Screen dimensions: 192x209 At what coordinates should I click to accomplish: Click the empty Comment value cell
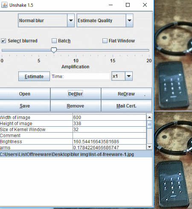click(110, 136)
